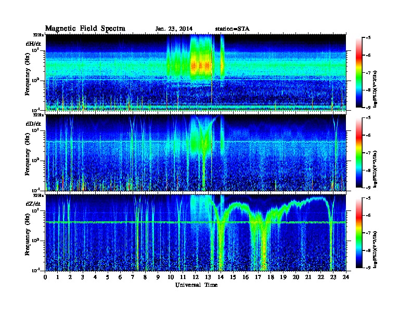Viewport: 412px width, 318px height.
Task: Click hour tick label "10" on time axis
Action: 171,277
